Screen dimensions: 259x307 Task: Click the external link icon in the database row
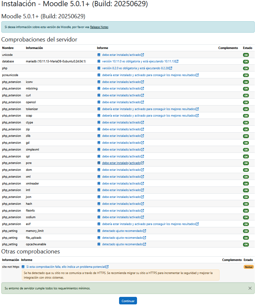(177, 61)
